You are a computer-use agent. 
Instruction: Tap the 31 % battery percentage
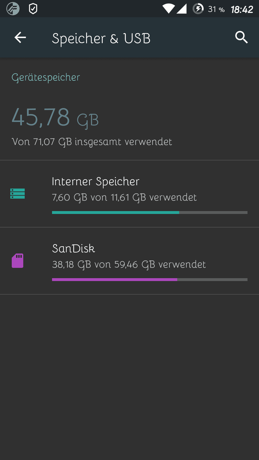(216, 9)
